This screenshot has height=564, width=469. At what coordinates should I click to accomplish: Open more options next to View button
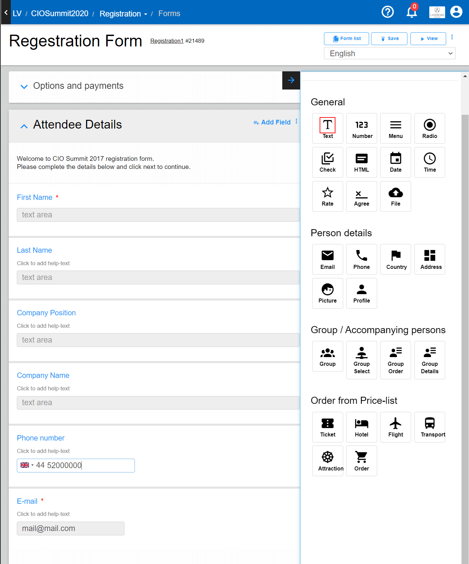pyautogui.click(x=452, y=37)
